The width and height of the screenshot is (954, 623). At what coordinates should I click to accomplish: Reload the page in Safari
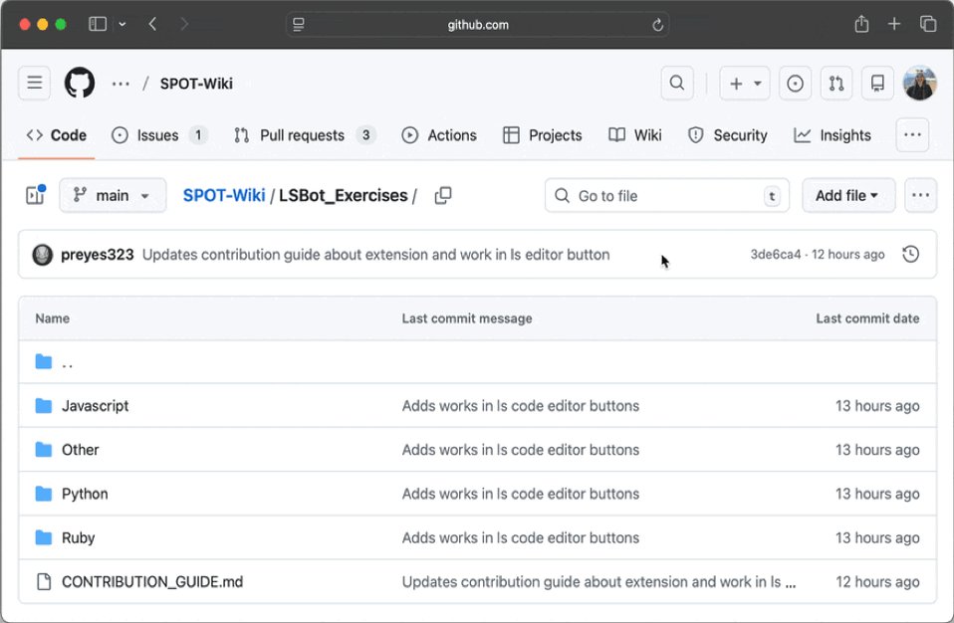(657, 25)
